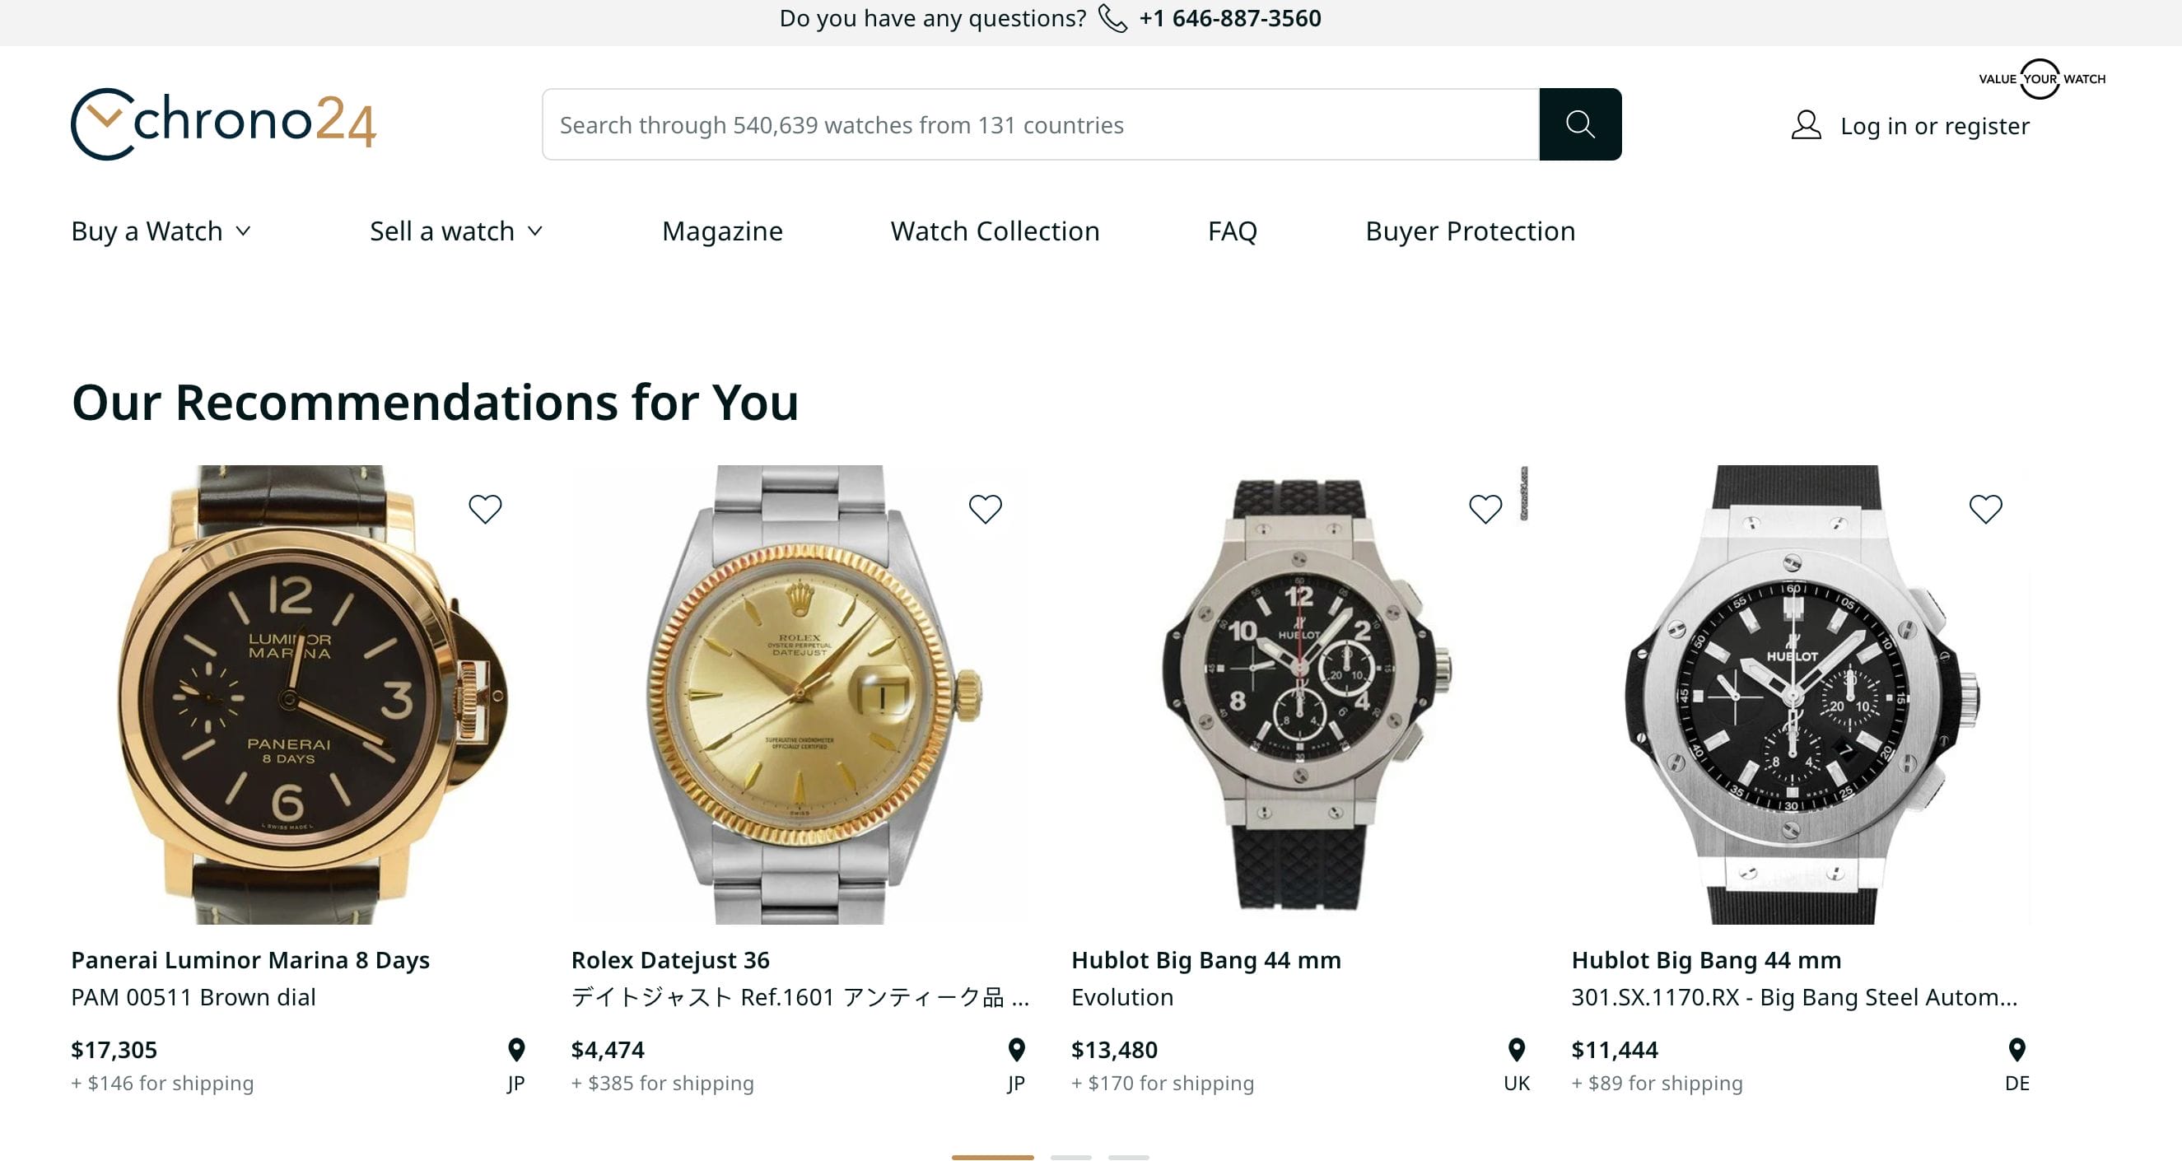Screen dimensions: 2182x1161
Task: Expand the Sell a watch dropdown
Action: [x=455, y=231]
